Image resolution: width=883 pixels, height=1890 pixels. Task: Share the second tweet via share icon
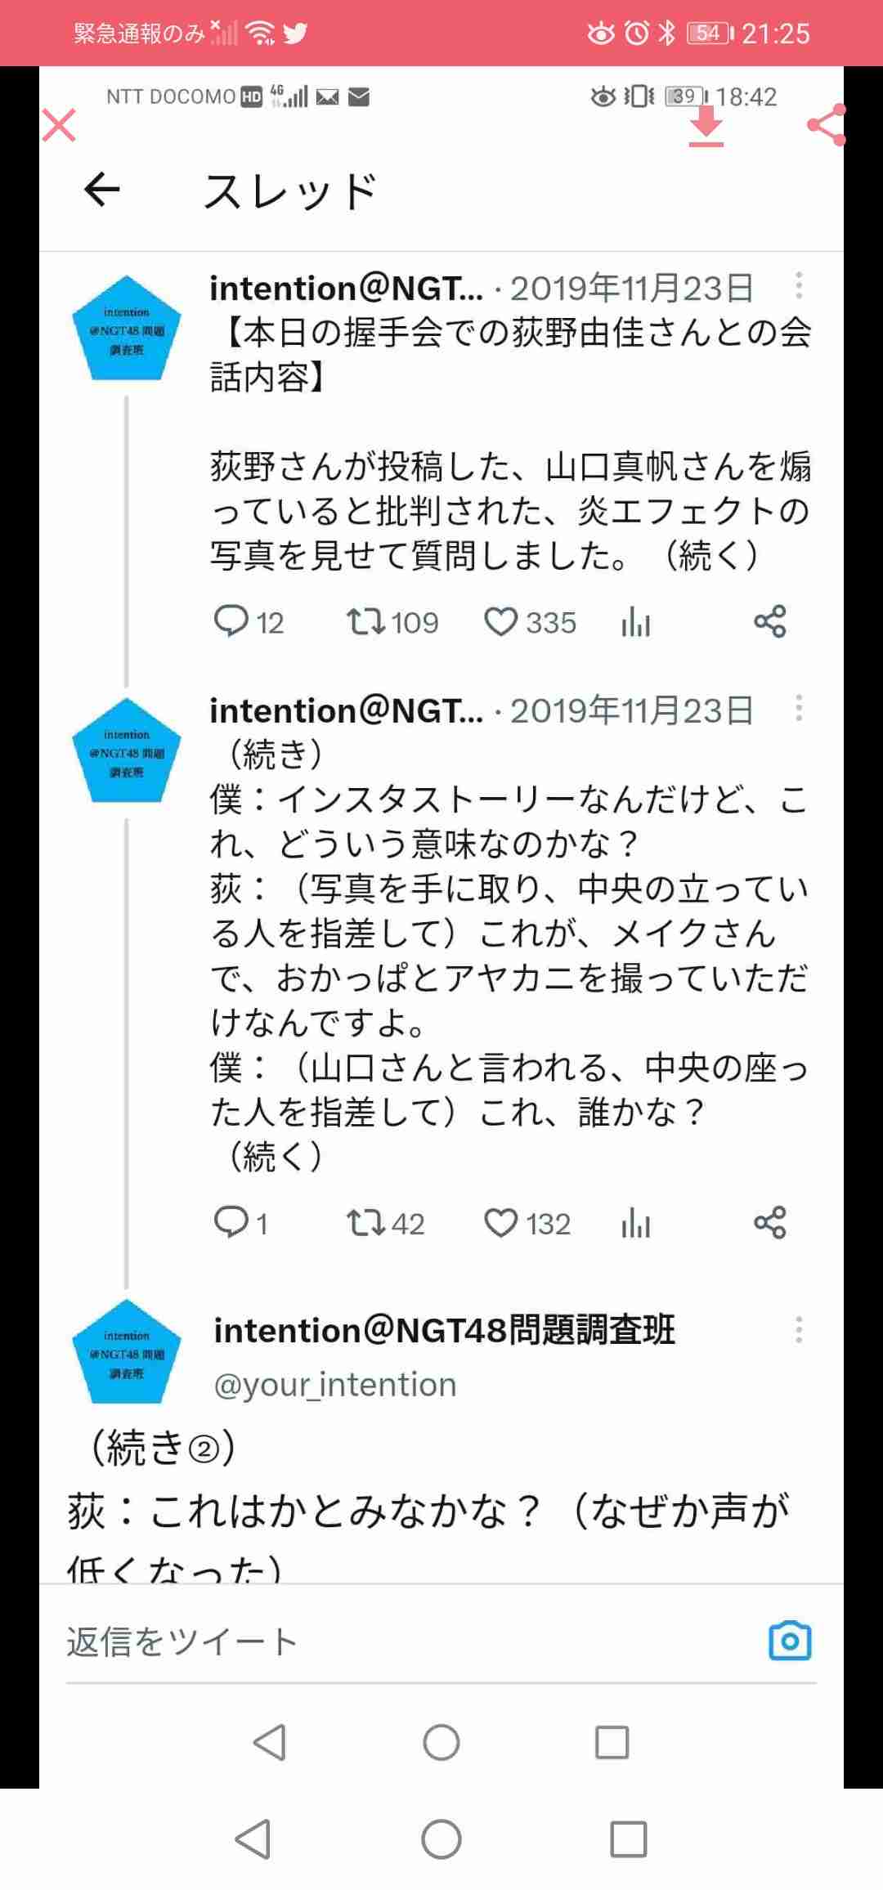pos(769,1223)
